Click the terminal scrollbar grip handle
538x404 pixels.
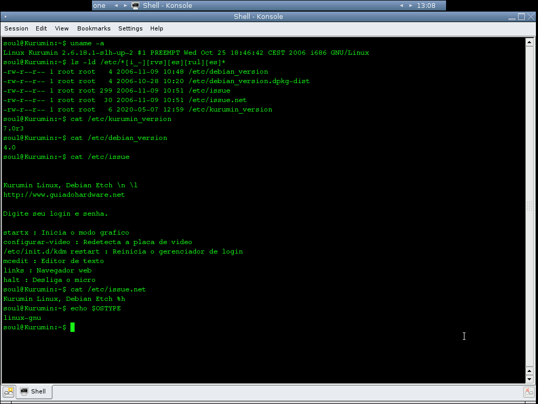coord(530,206)
